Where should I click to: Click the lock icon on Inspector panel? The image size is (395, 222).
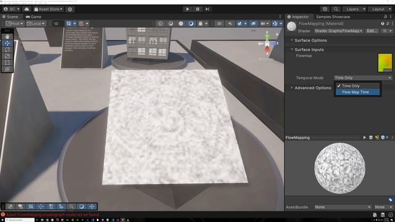pyautogui.click(x=385, y=17)
